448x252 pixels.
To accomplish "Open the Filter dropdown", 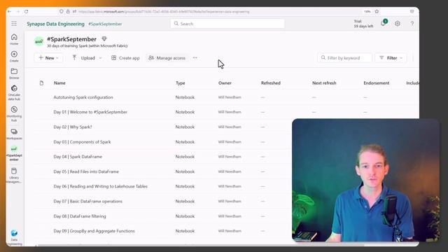I will 391,57.
